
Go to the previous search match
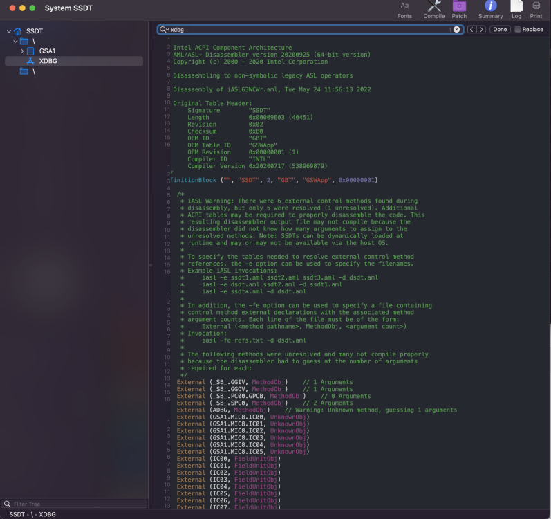pos(471,30)
